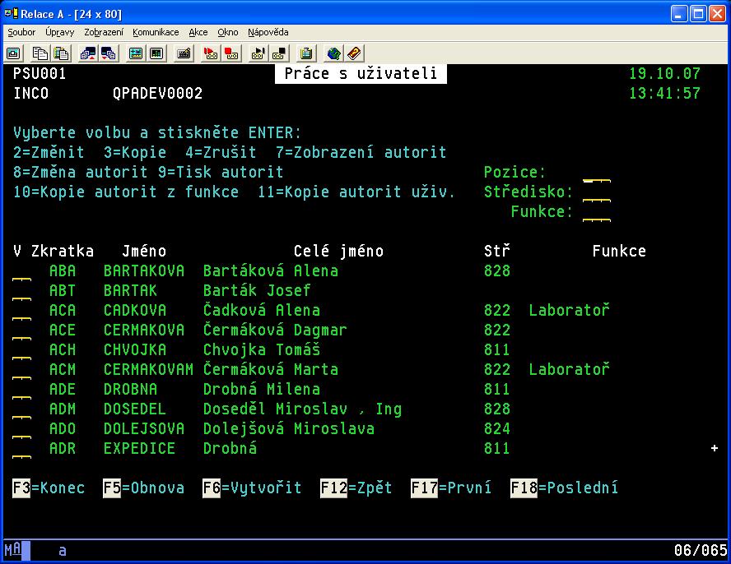Click the clipboard viewer toolbar icon

point(306,53)
